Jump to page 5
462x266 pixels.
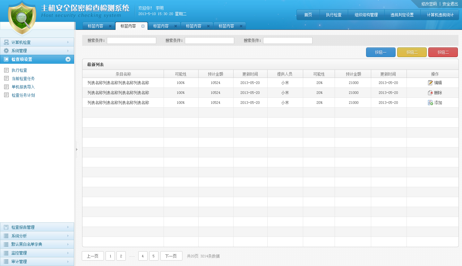pyautogui.click(x=154, y=256)
